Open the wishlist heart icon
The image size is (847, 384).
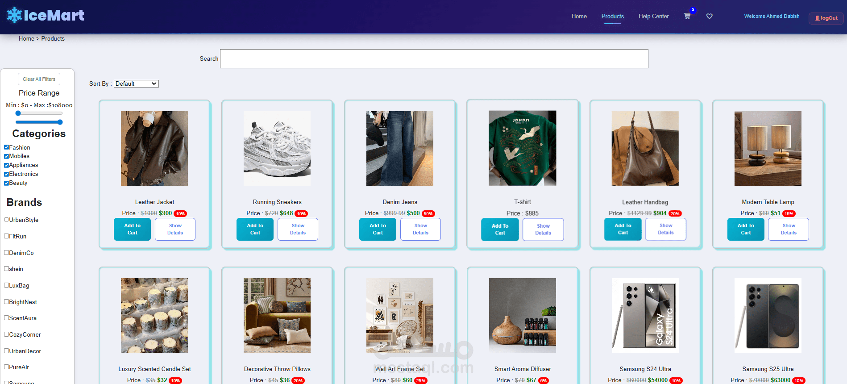coord(710,16)
